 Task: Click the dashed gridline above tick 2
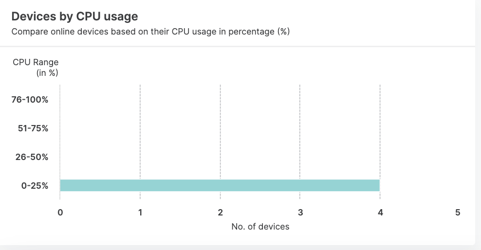(221, 131)
